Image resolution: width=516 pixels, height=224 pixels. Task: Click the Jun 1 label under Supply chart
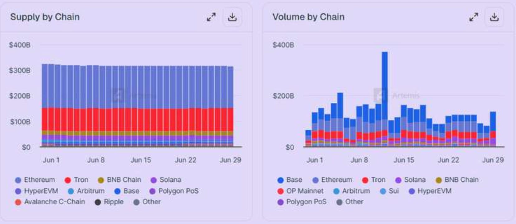pos(51,160)
